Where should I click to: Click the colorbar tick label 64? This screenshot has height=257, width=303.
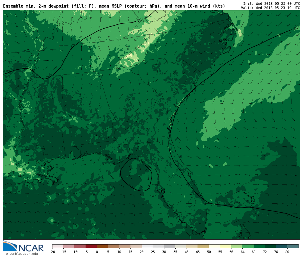[242, 252]
